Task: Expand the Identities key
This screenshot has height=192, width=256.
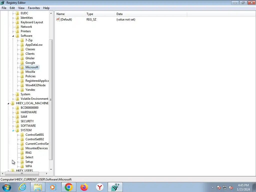Action: tap(13, 18)
